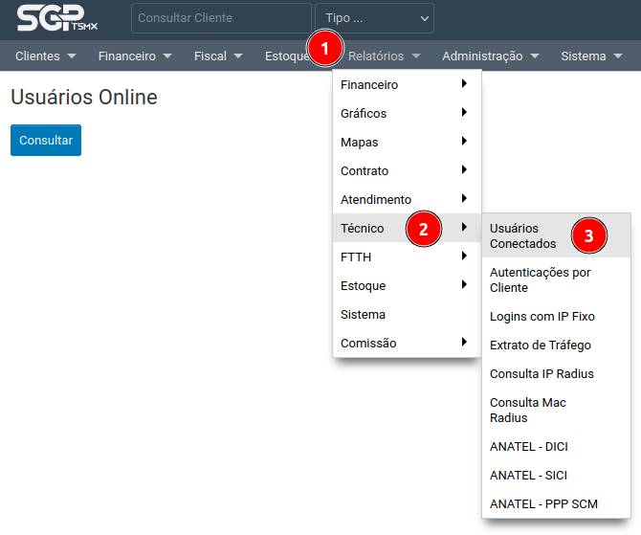Click the red step 3 marker
This screenshot has width=641, height=535.
pyautogui.click(x=589, y=235)
